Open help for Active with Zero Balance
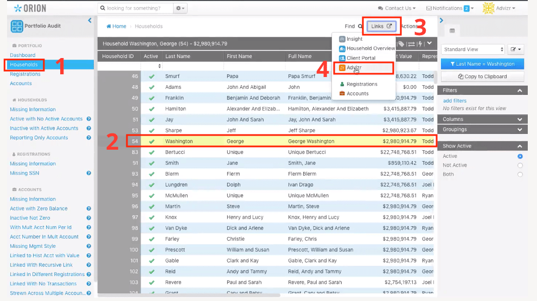Screen dimensions: 537x301 89,209
